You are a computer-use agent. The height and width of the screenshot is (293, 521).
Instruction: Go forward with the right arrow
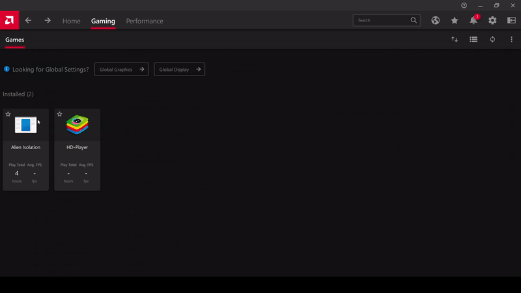[x=48, y=21]
